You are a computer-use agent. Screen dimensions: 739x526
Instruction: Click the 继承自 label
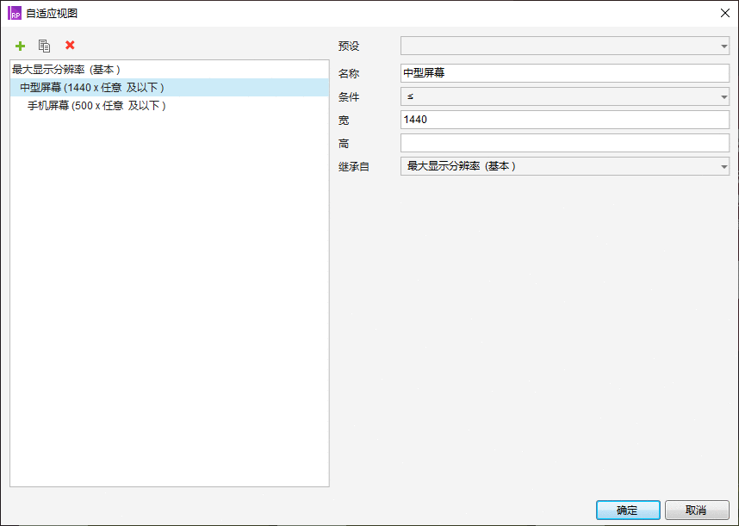coord(354,167)
